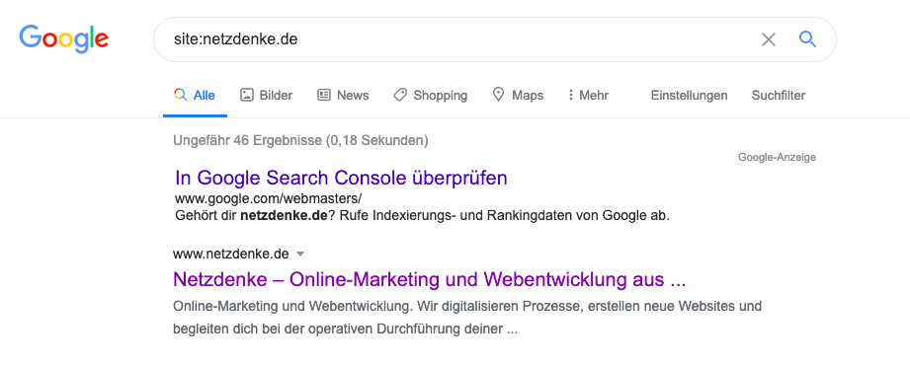
Task: Open 'In Google Search Console überprüfen' link
Action: pos(341,178)
